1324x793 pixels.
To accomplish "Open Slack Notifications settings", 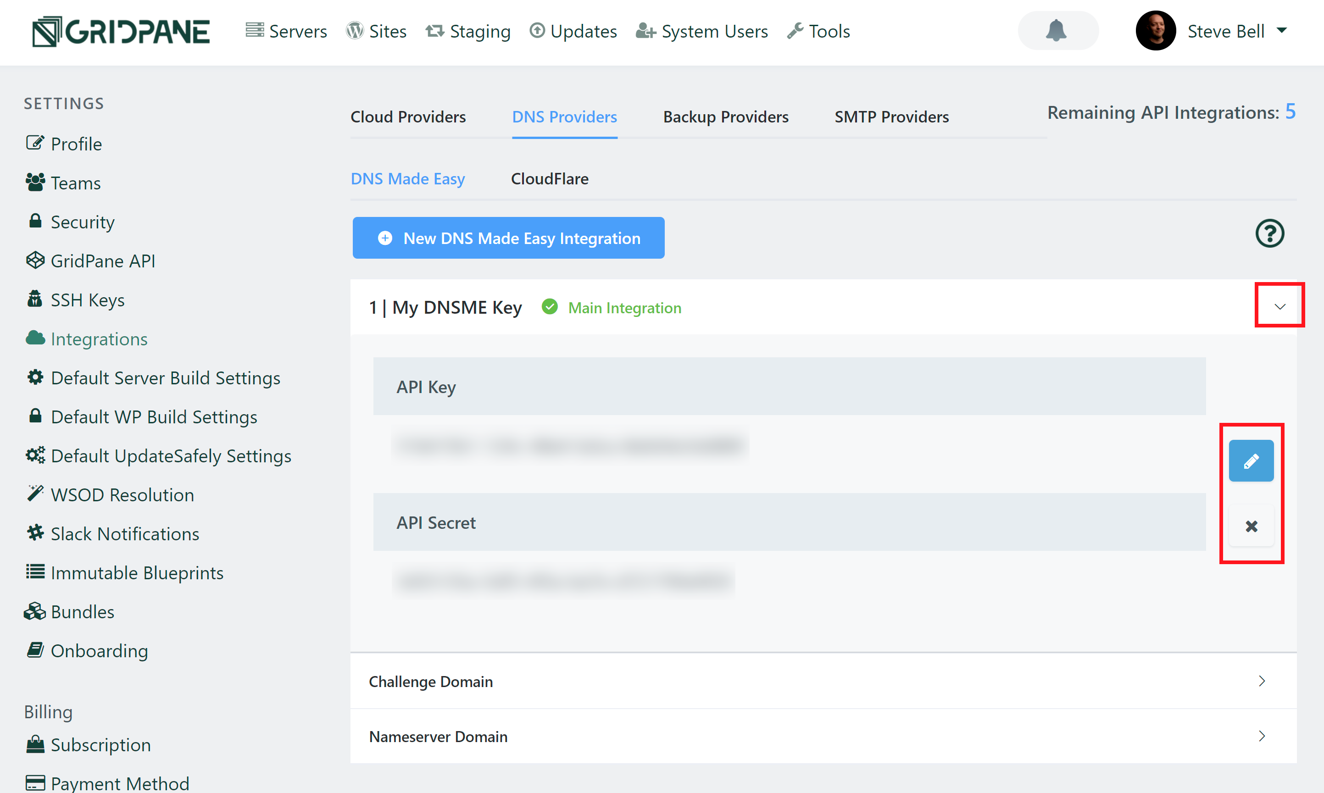I will pyautogui.click(x=112, y=534).
